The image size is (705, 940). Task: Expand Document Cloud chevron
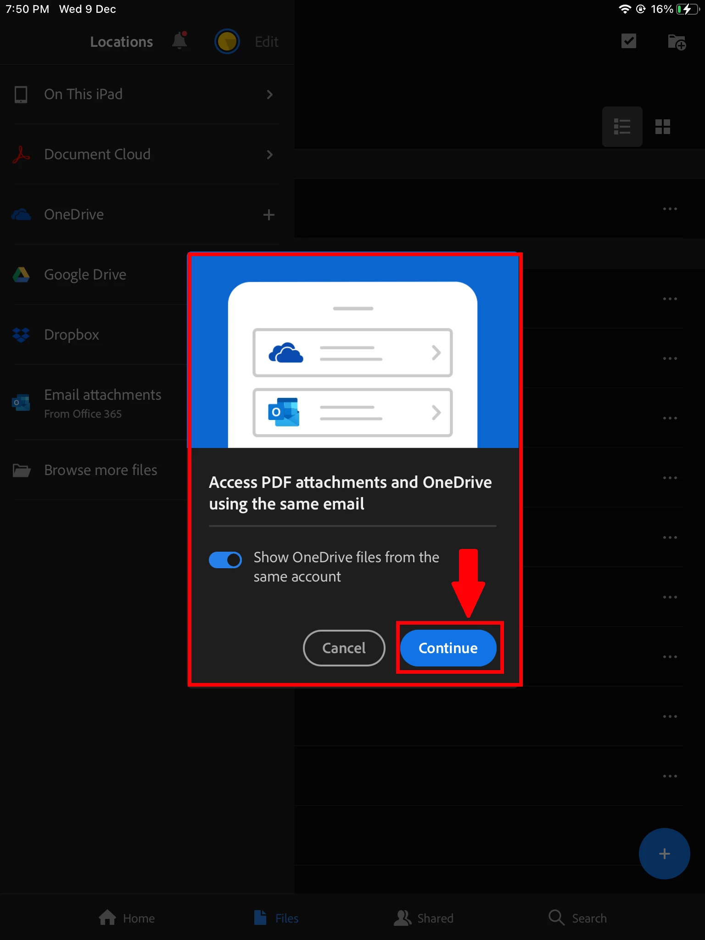pos(269,155)
